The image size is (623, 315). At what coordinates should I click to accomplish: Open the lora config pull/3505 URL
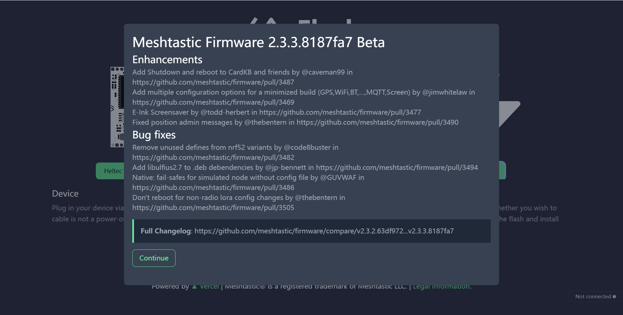(x=213, y=208)
